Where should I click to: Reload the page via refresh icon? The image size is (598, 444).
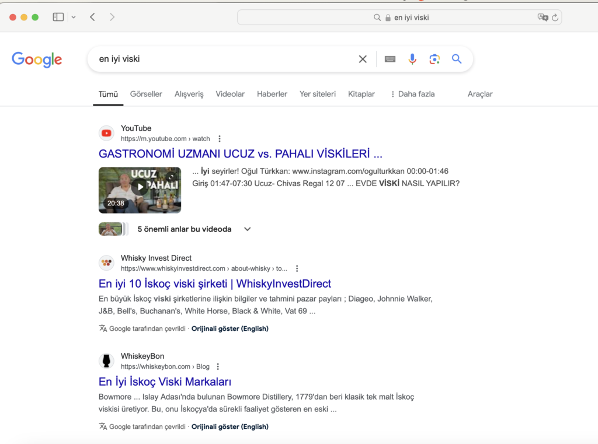[555, 17]
